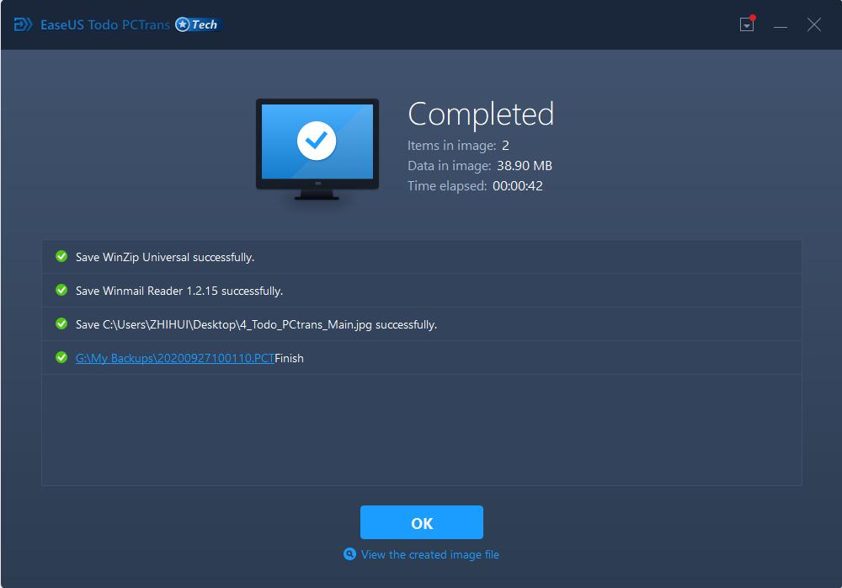The height and width of the screenshot is (588, 842).
Task: Click the Tech badge icon
Action: (x=198, y=24)
